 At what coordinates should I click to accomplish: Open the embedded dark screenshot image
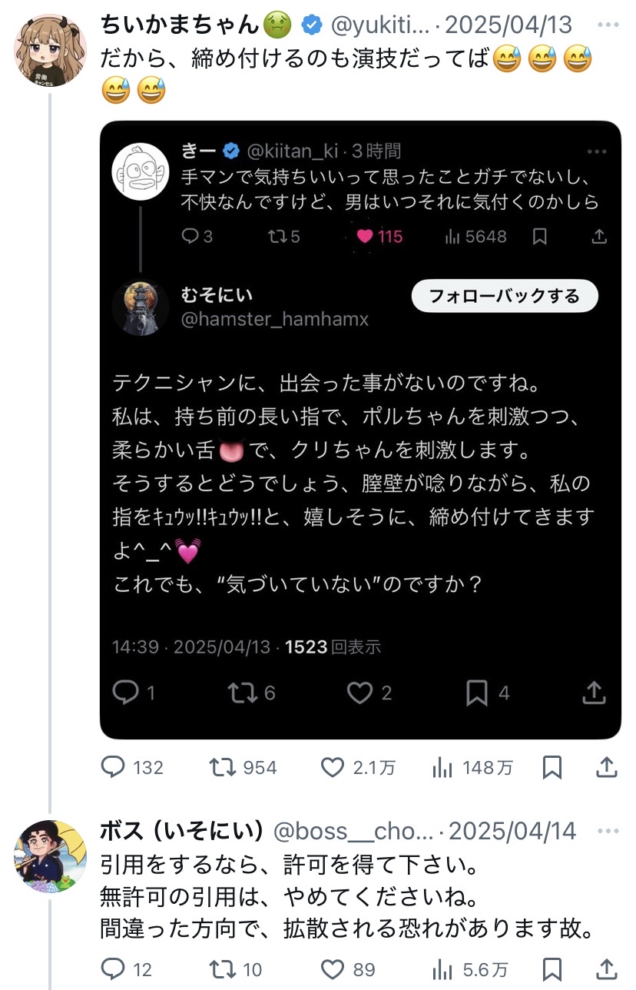coord(360,430)
